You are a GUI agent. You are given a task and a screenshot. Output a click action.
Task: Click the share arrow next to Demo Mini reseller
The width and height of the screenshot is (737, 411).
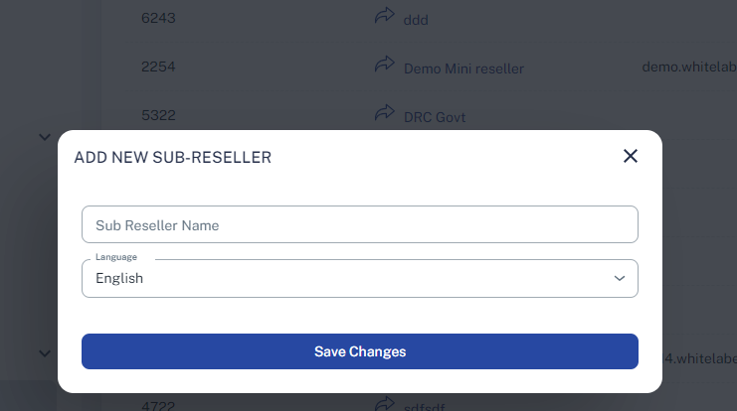click(384, 64)
